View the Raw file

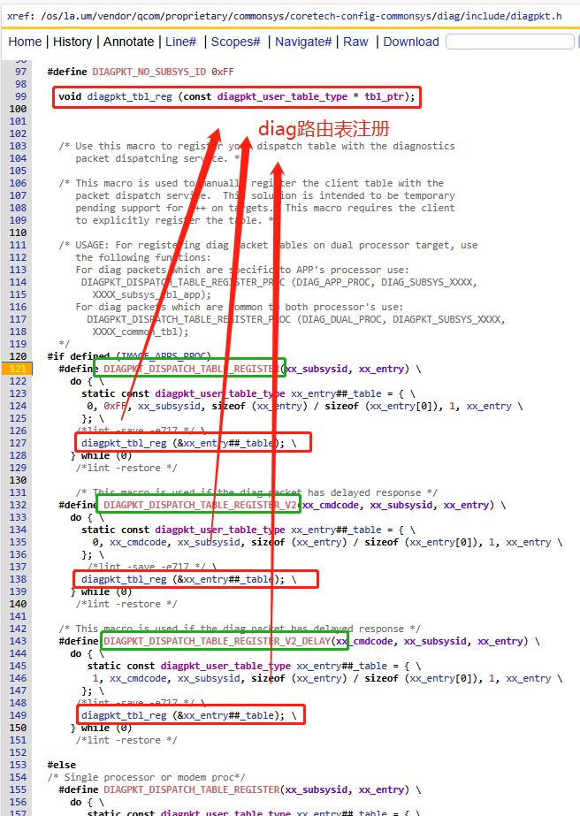pyautogui.click(x=355, y=42)
